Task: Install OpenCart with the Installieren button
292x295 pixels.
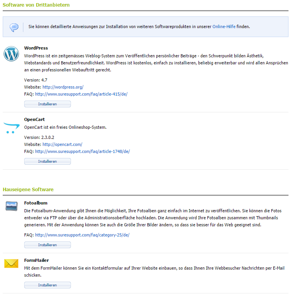Action: pos(48,162)
